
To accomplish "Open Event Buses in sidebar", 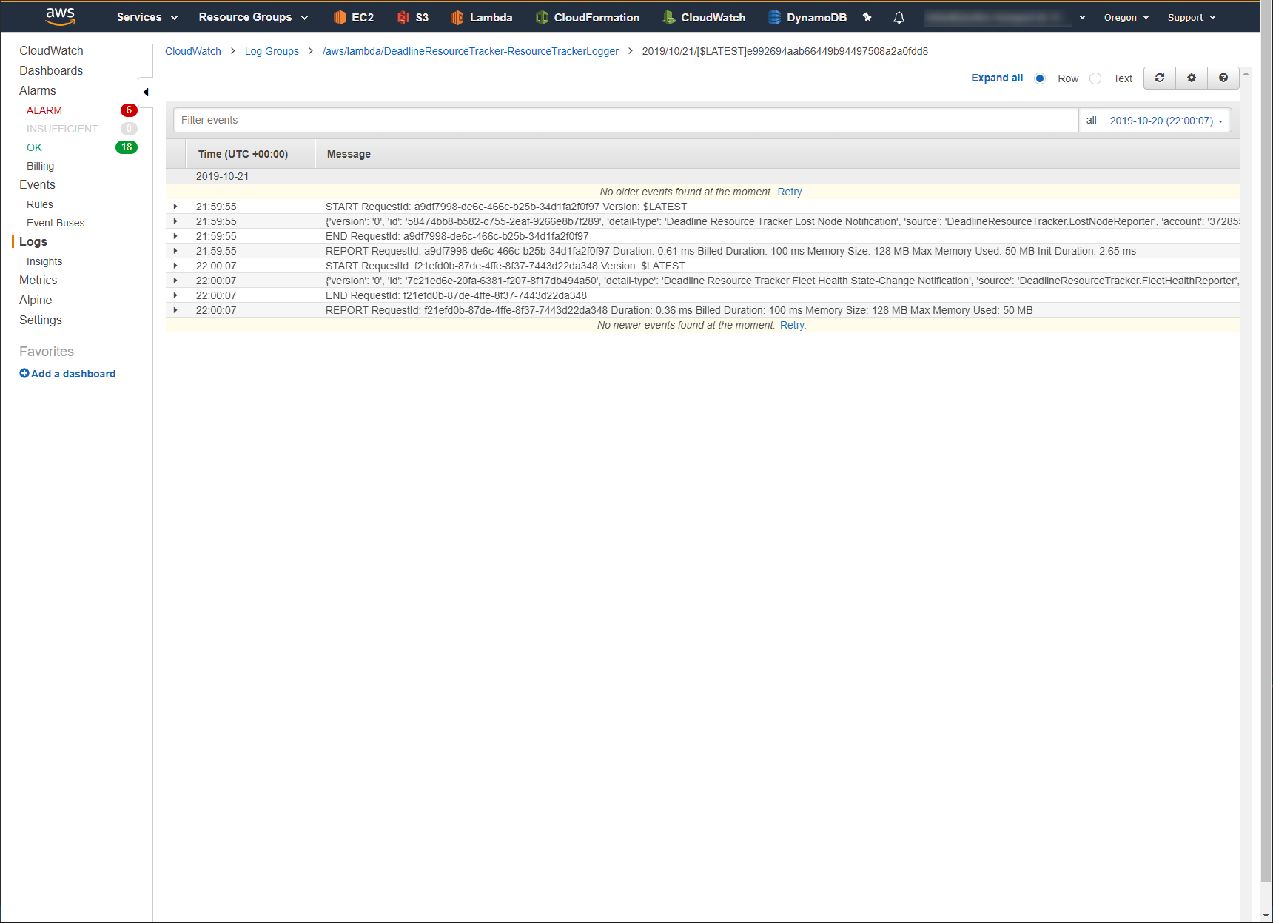I will pos(56,223).
